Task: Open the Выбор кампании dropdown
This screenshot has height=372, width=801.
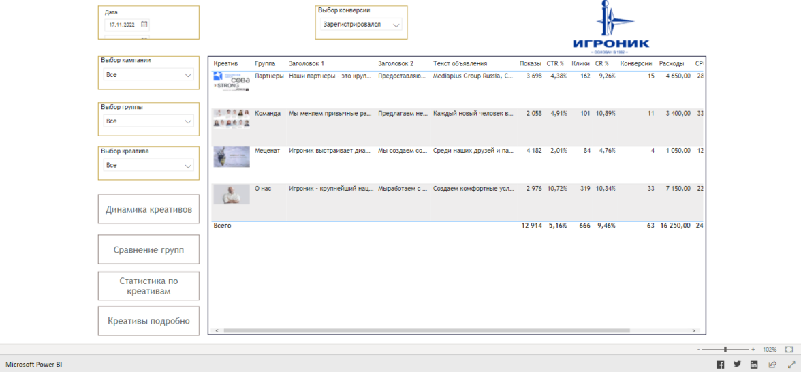Action: coord(189,75)
